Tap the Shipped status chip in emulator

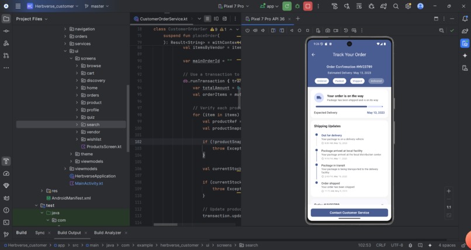(x=357, y=81)
